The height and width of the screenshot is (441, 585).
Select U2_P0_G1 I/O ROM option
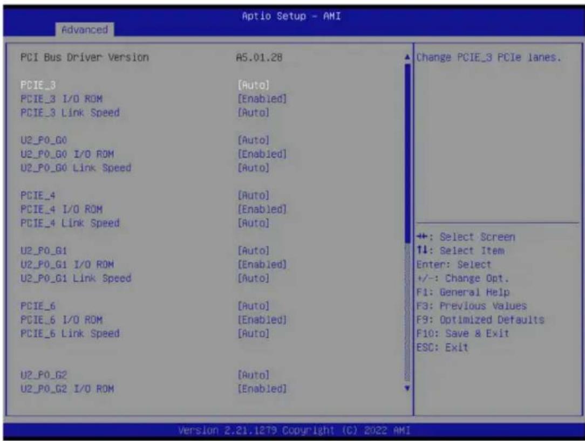pyautogui.click(x=67, y=265)
